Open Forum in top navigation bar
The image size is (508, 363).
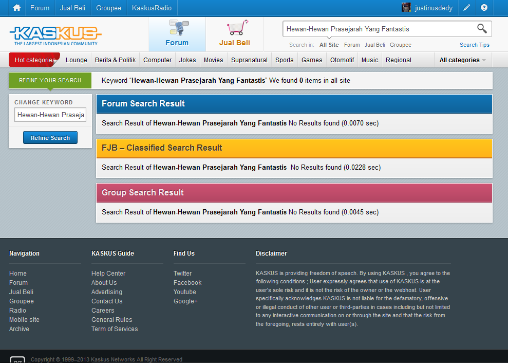coord(40,8)
